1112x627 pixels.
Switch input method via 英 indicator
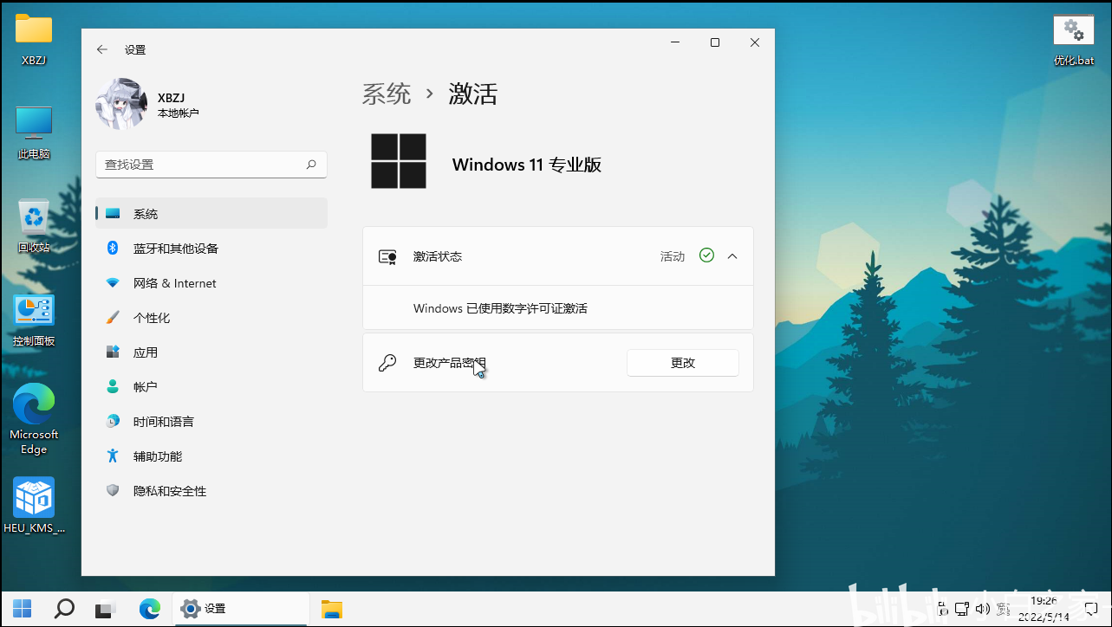[1002, 609]
